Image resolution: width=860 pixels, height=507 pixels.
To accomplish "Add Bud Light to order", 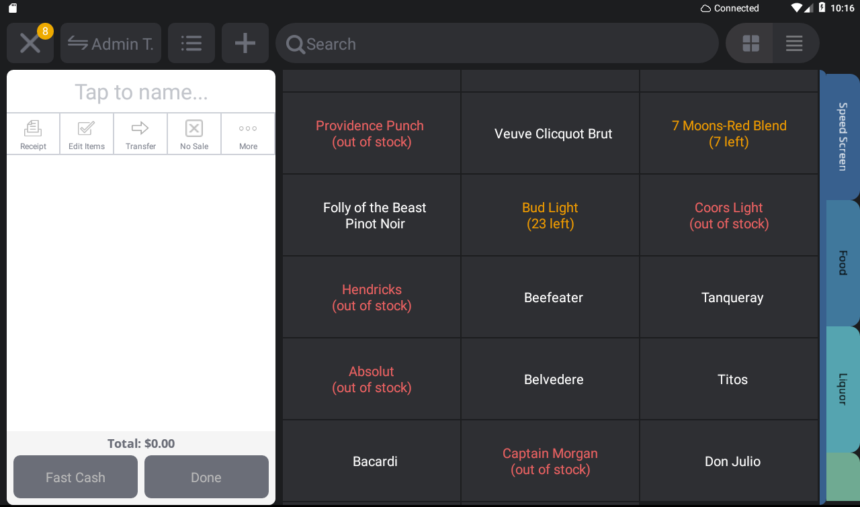I will 550,216.
